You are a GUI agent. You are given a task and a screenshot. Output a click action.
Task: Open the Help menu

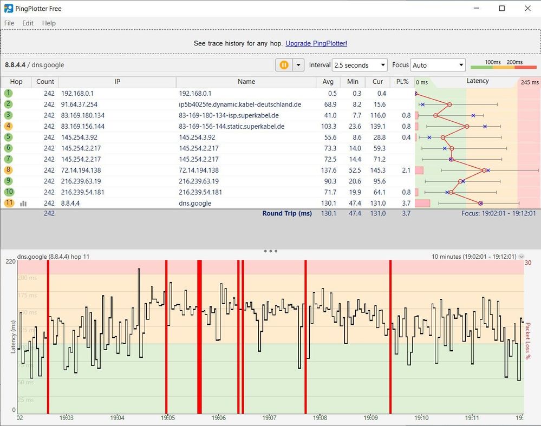49,23
